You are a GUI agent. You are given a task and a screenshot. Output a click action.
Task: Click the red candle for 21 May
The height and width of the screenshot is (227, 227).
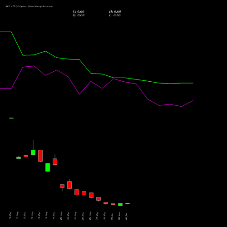(69, 185)
